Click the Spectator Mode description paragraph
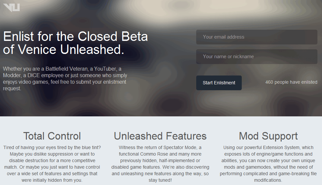This screenshot has width=322, height=185. 160,164
